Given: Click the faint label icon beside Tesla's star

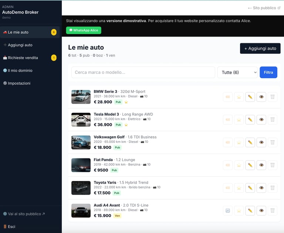Looking at the screenshot, I should [228, 120].
